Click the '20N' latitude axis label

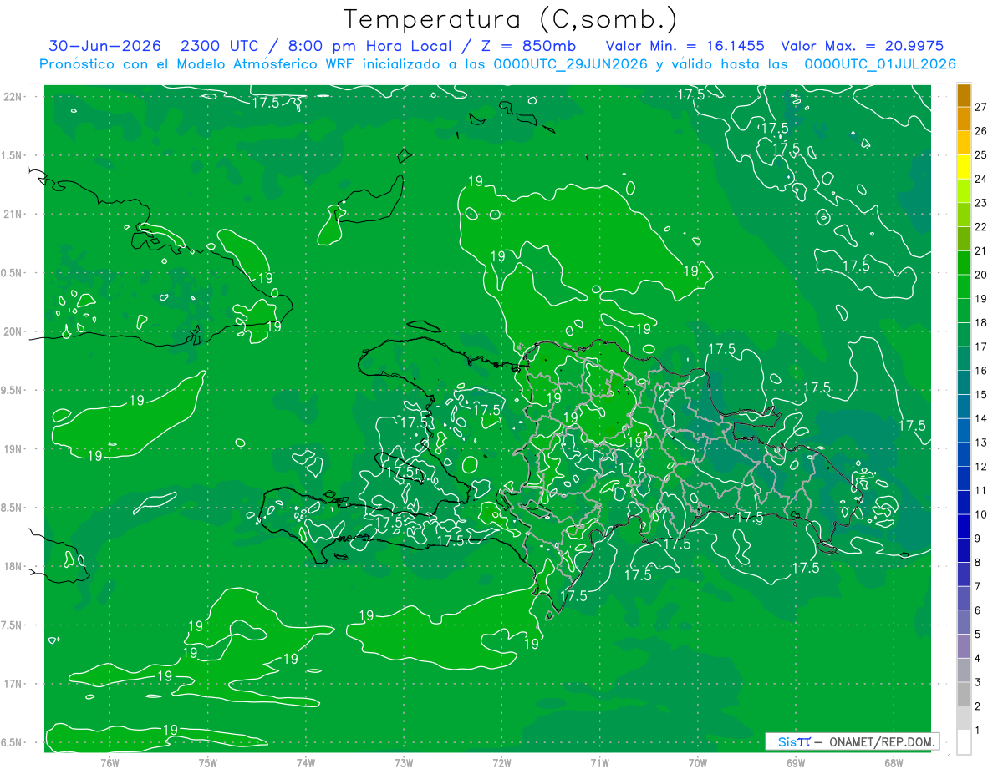(13, 331)
